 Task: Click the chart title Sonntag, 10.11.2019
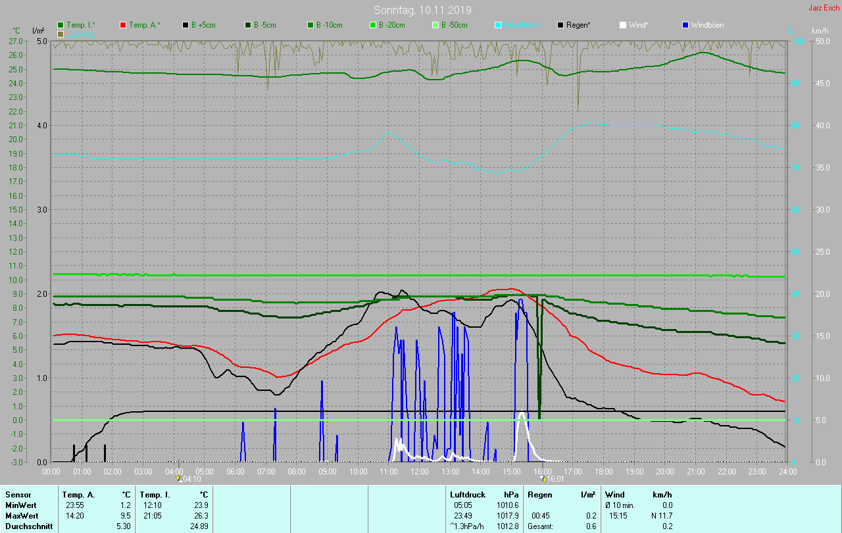click(x=422, y=10)
